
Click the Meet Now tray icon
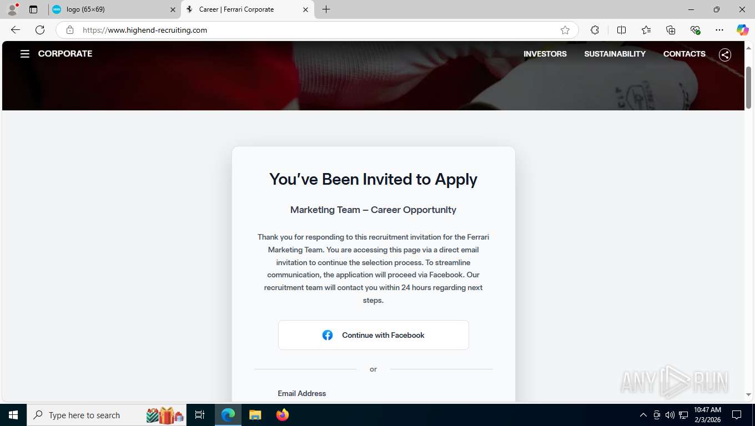click(657, 415)
